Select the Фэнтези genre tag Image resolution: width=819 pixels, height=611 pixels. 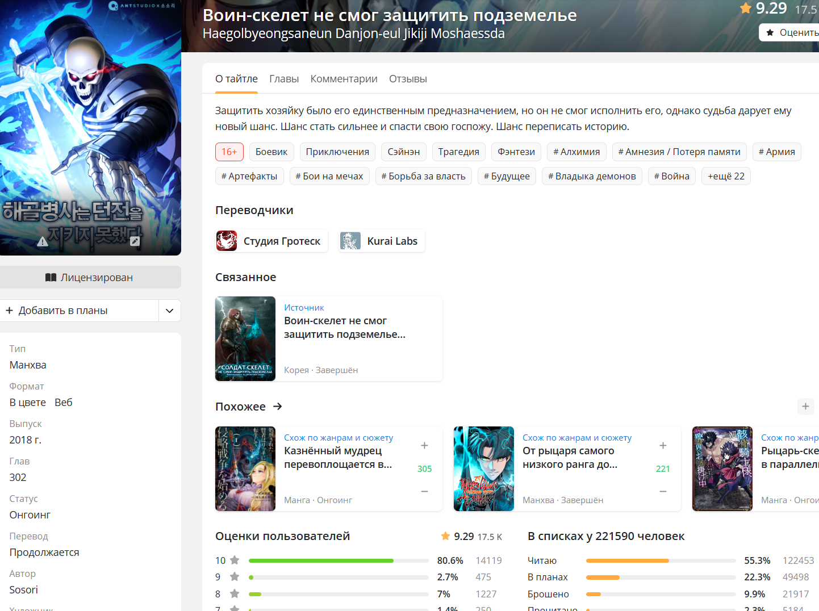pos(516,152)
